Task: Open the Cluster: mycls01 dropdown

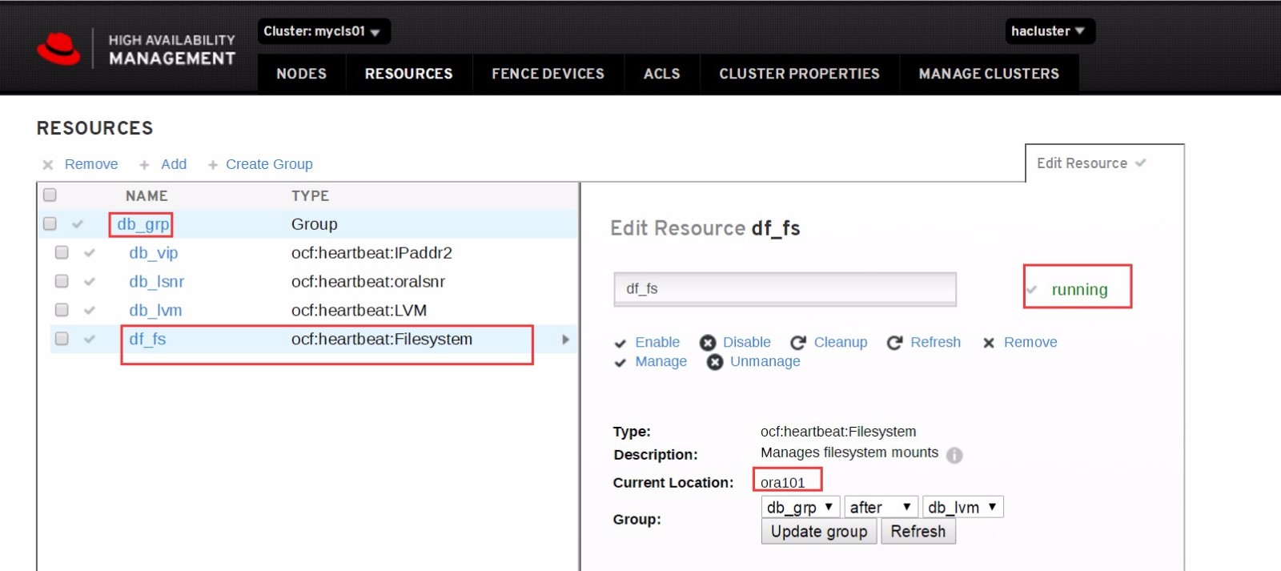Action: pos(323,31)
